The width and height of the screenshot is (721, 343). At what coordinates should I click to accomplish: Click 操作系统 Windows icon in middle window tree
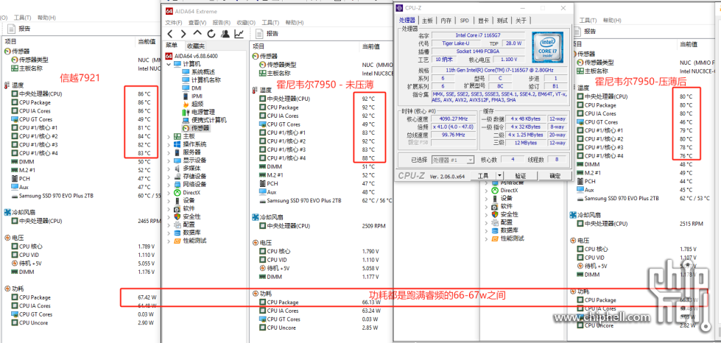[x=177, y=144]
